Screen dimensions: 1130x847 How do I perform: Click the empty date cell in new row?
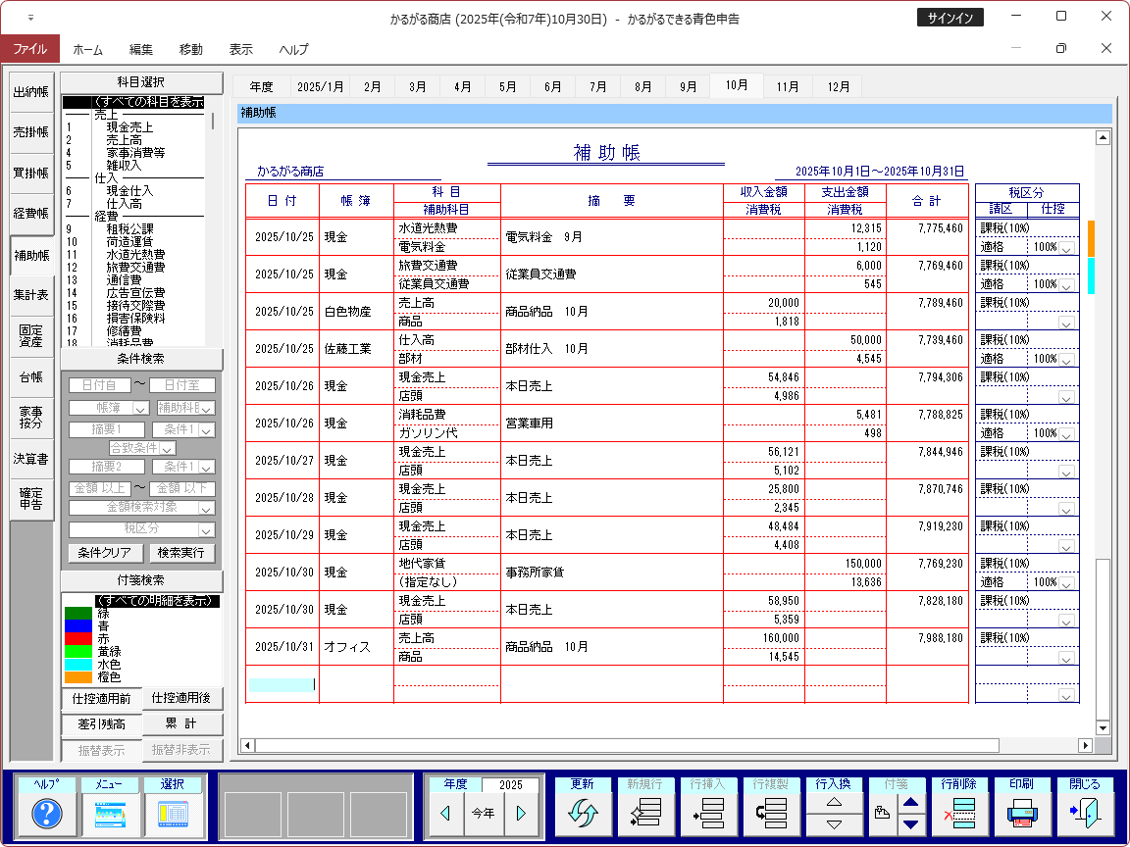pyautogui.click(x=282, y=684)
